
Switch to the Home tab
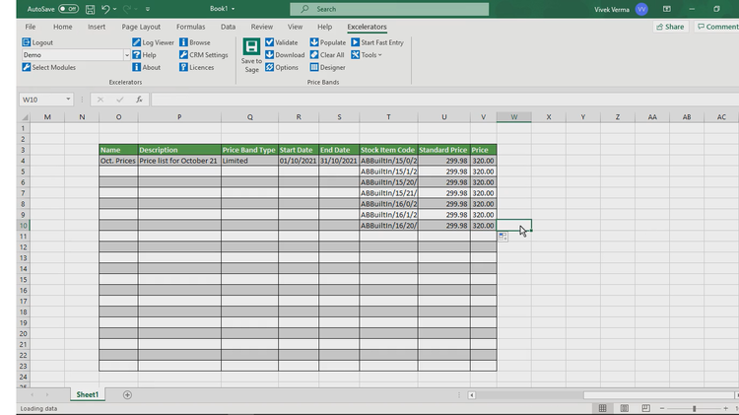click(63, 27)
